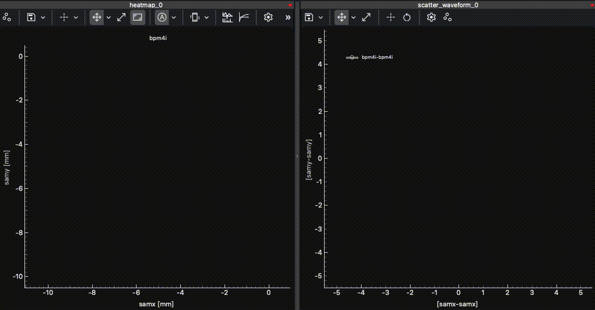Expand heatmap toolbar overflow chevrons
Image resolution: width=595 pixels, height=310 pixels.
pyautogui.click(x=288, y=17)
